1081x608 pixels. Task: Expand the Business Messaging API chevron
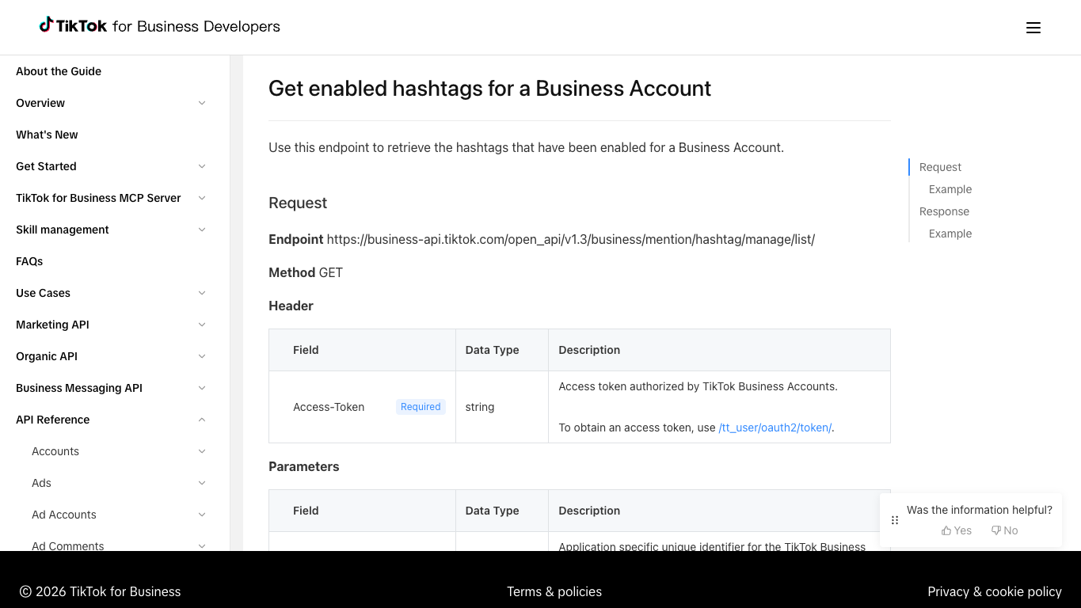tap(202, 388)
